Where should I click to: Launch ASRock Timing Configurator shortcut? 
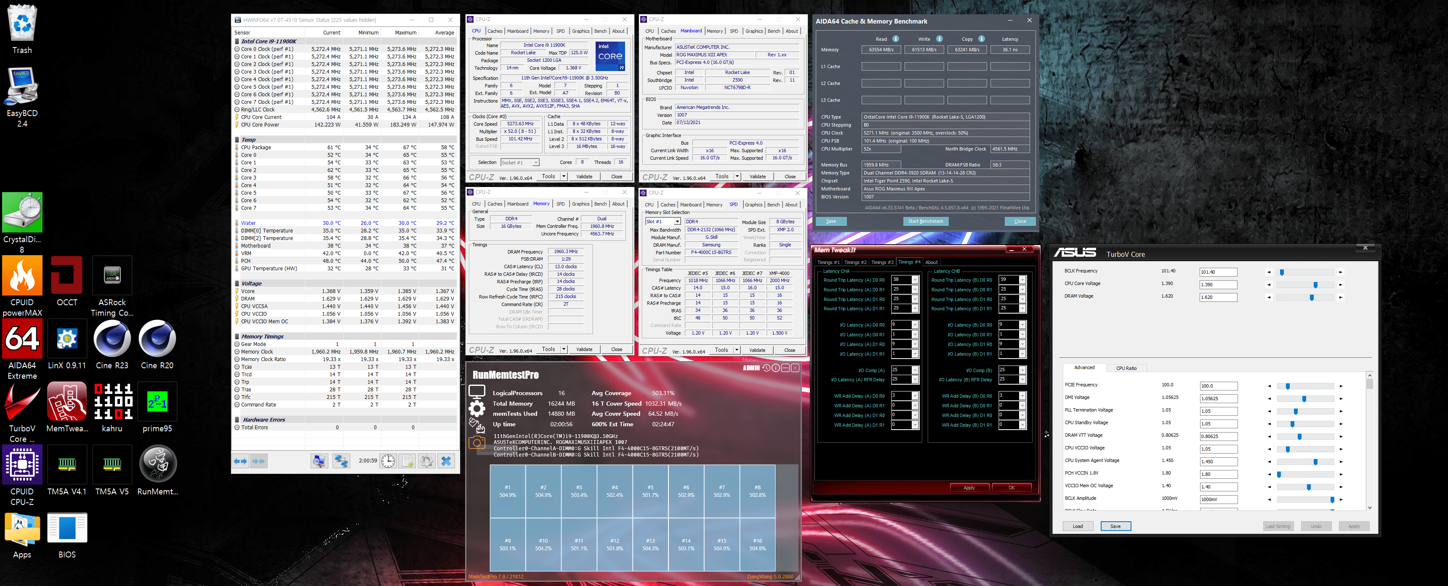(x=112, y=286)
